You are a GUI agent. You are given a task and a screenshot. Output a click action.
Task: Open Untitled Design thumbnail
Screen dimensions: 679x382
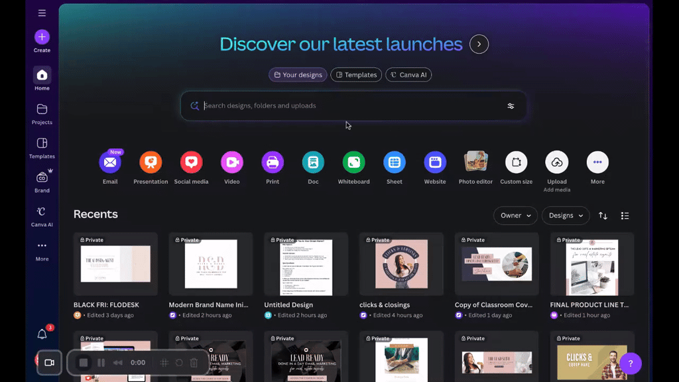click(x=306, y=264)
